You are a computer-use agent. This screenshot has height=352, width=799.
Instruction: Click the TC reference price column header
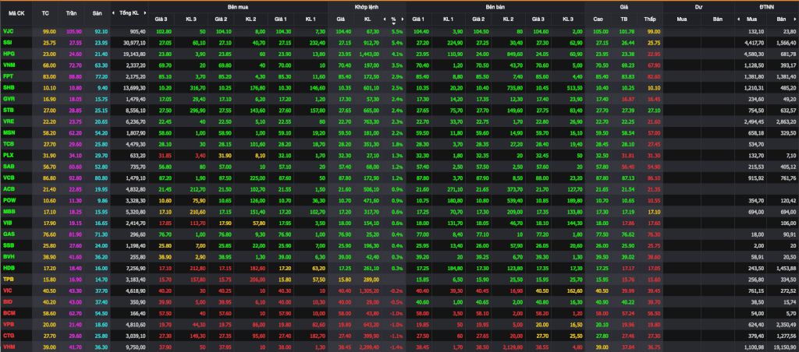point(44,12)
